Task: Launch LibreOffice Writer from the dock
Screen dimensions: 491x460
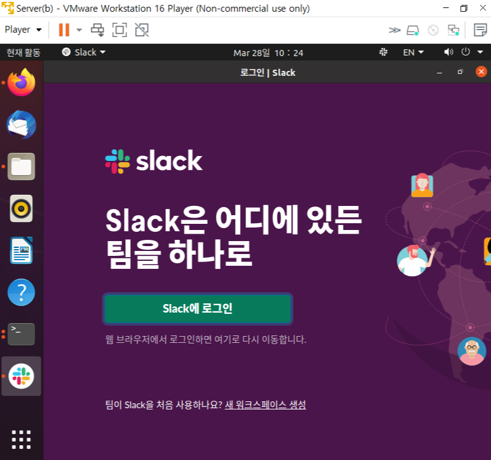Action: click(x=22, y=250)
